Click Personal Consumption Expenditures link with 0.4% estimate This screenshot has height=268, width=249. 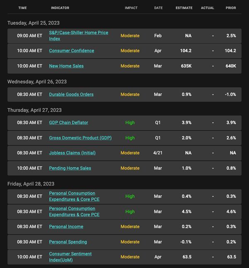pos(74,196)
